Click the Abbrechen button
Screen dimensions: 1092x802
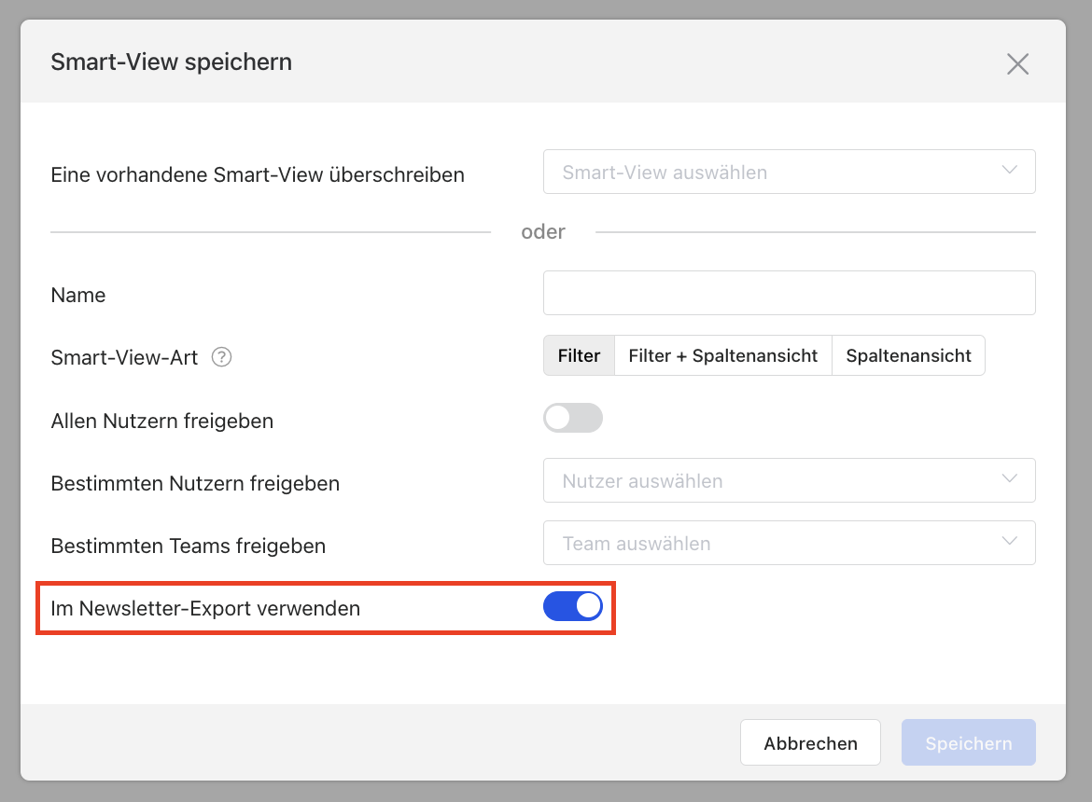(811, 743)
